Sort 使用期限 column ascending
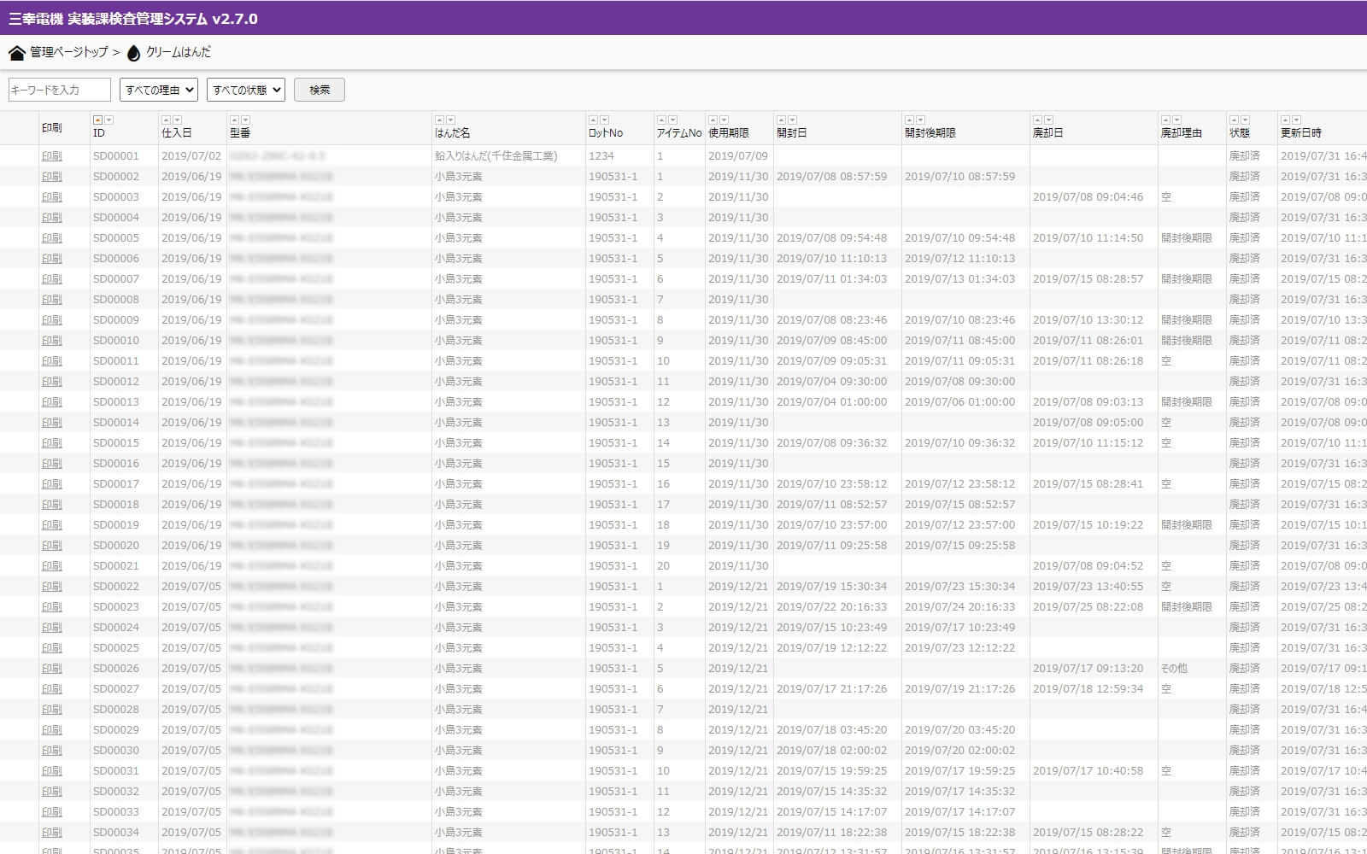This screenshot has height=854, width=1367. pos(713,120)
